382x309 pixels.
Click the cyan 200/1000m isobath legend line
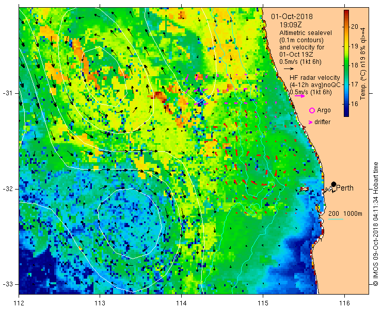point(336,219)
